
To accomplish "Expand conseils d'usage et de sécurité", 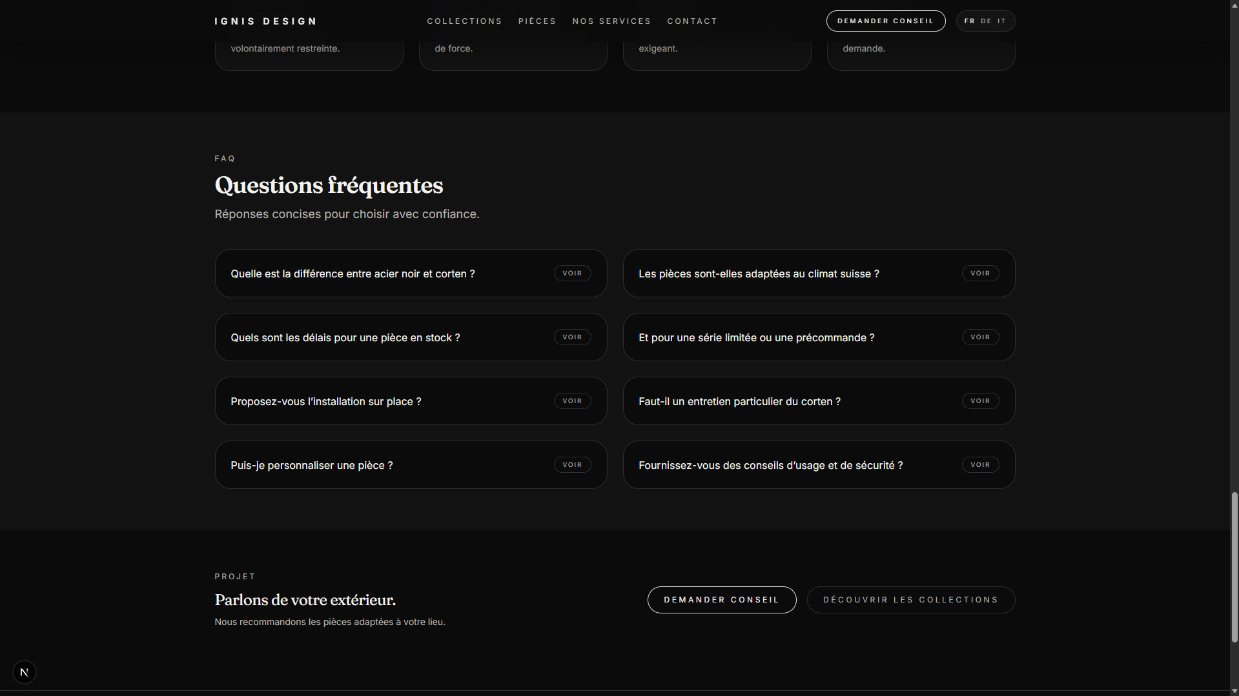I will coord(979,465).
